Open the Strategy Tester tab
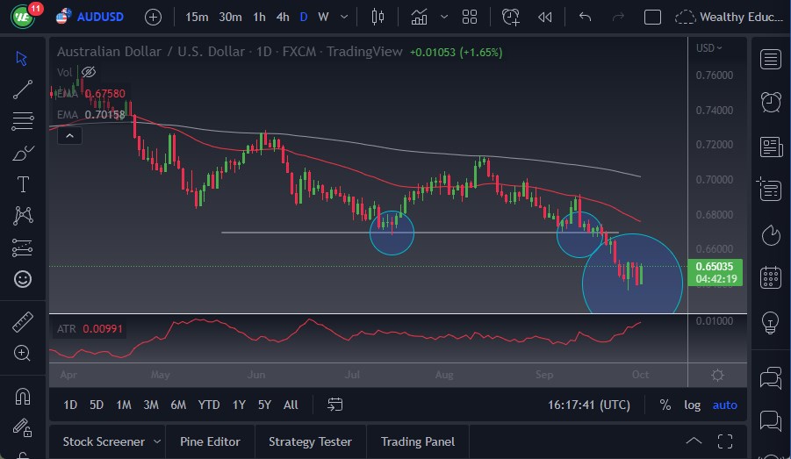The image size is (791, 459). pyautogui.click(x=310, y=441)
